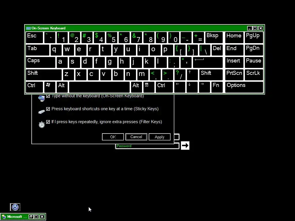Click the PgUp key

[x=254, y=38]
